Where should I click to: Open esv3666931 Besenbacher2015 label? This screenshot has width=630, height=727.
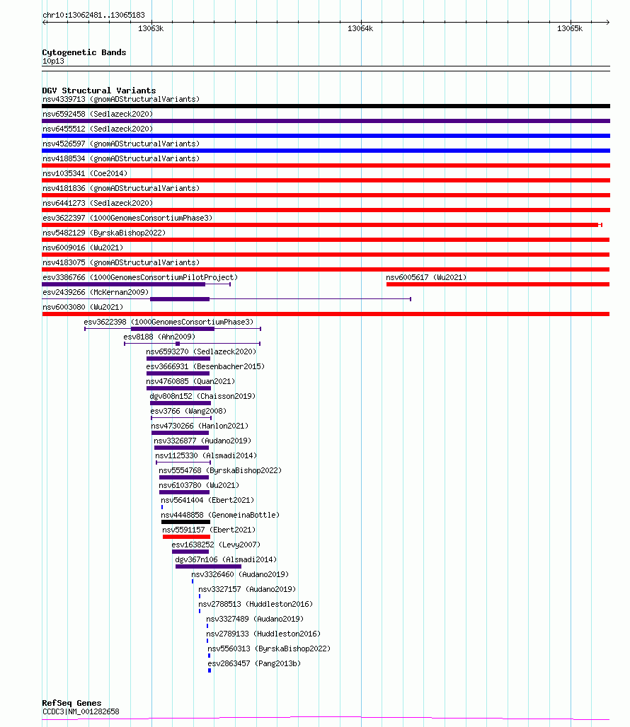[x=205, y=366]
